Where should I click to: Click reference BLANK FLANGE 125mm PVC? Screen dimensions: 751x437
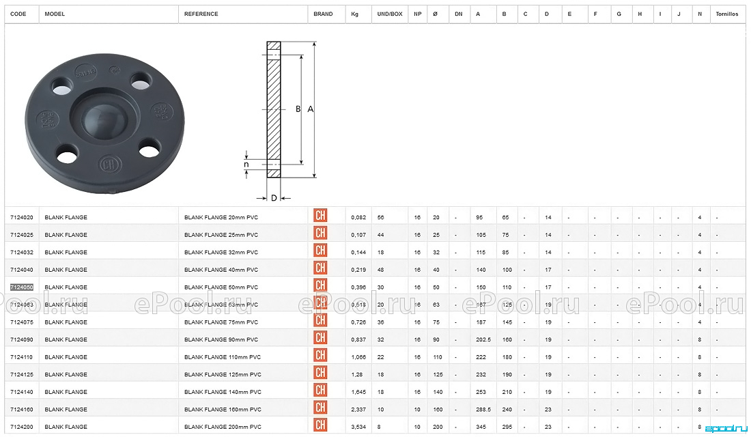(223, 375)
